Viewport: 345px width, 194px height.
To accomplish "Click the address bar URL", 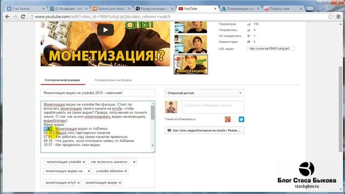I will click(102, 17).
